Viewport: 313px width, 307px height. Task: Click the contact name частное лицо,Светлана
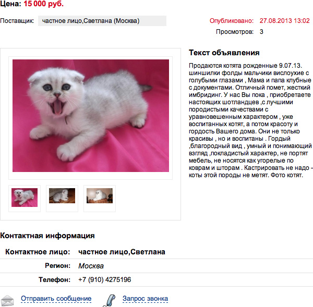click(x=122, y=252)
